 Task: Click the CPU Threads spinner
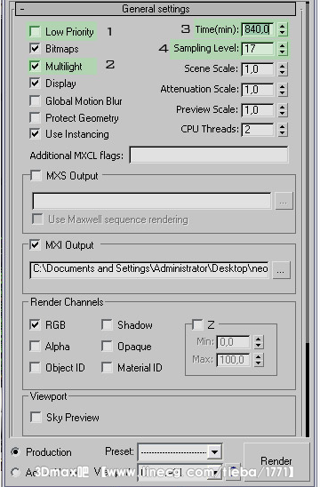(x=282, y=130)
